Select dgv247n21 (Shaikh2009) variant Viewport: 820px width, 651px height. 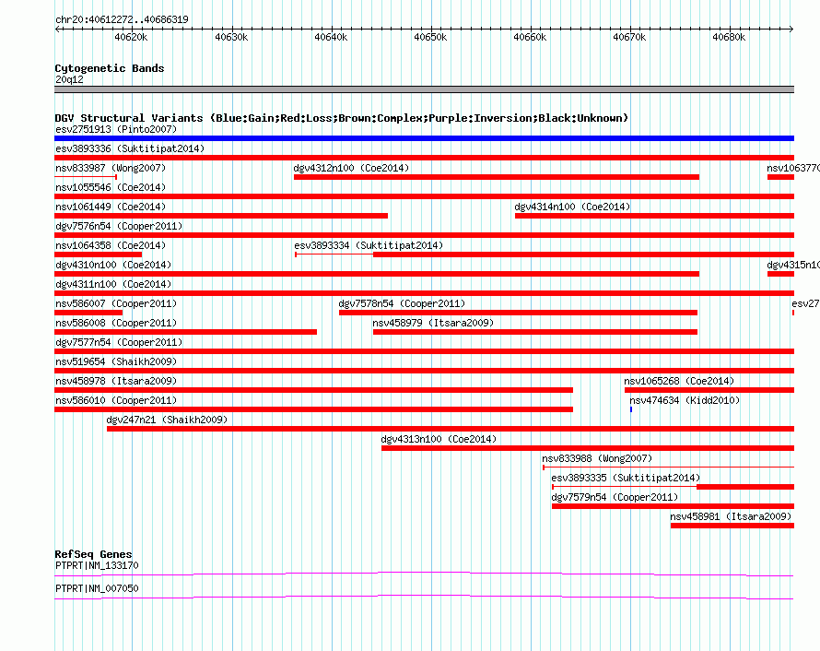(x=167, y=420)
